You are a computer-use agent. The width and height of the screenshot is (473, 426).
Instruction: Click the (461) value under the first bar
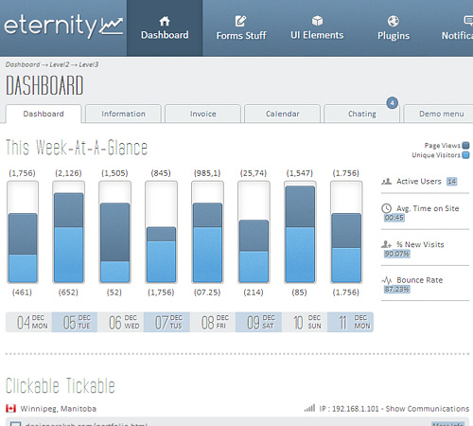point(22,293)
